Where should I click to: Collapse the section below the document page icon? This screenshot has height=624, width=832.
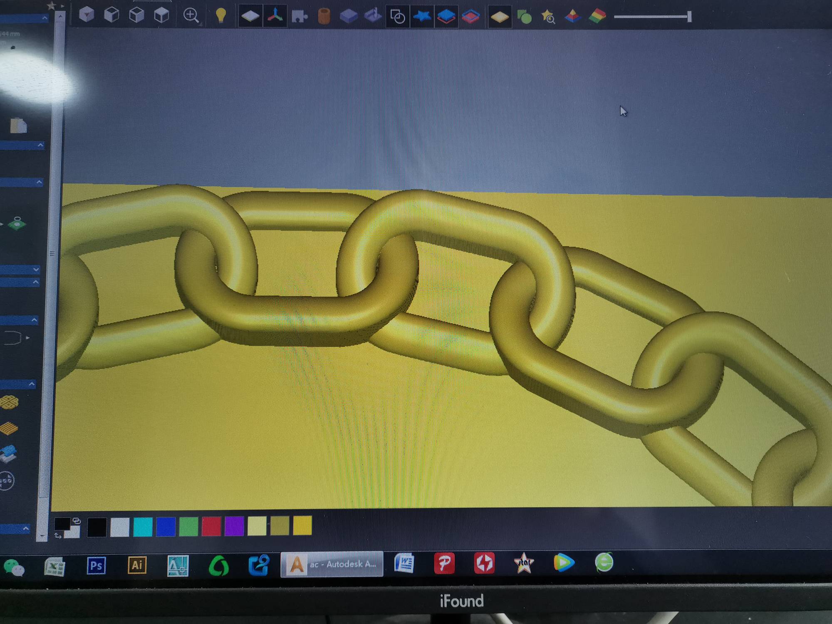coord(22,145)
